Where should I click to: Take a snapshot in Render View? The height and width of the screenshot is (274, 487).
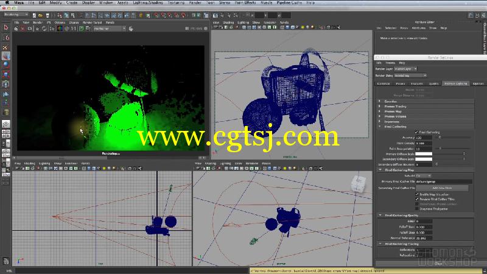tap(29, 29)
